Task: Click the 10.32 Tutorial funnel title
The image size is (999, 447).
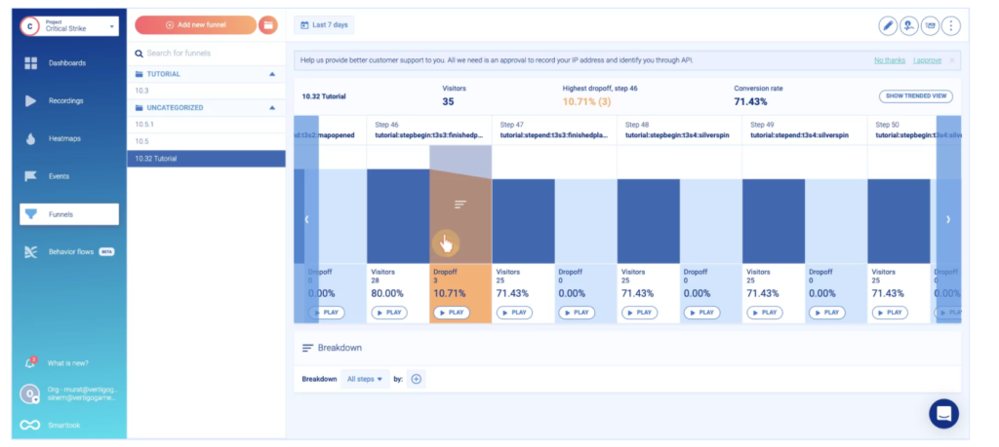Action: coord(324,96)
